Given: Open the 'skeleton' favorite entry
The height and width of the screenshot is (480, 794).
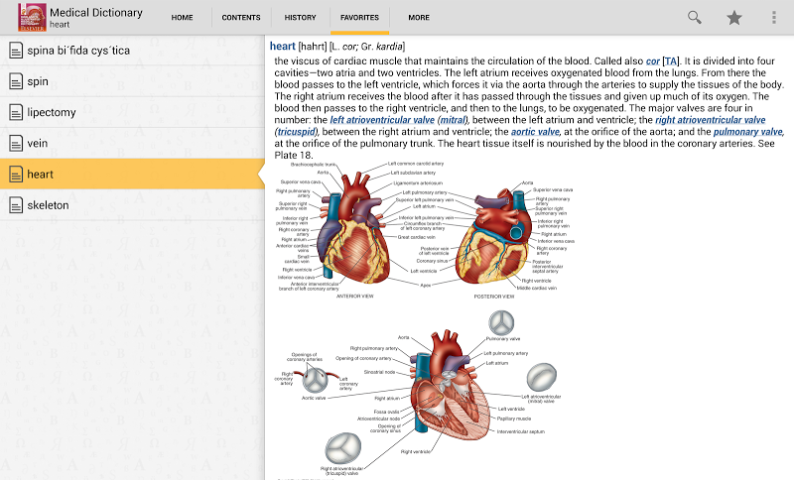Looking at the screenshot, I should (132, 205).
